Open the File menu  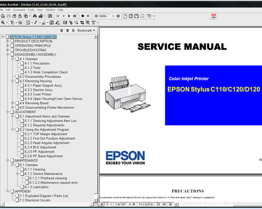point(1,10)
